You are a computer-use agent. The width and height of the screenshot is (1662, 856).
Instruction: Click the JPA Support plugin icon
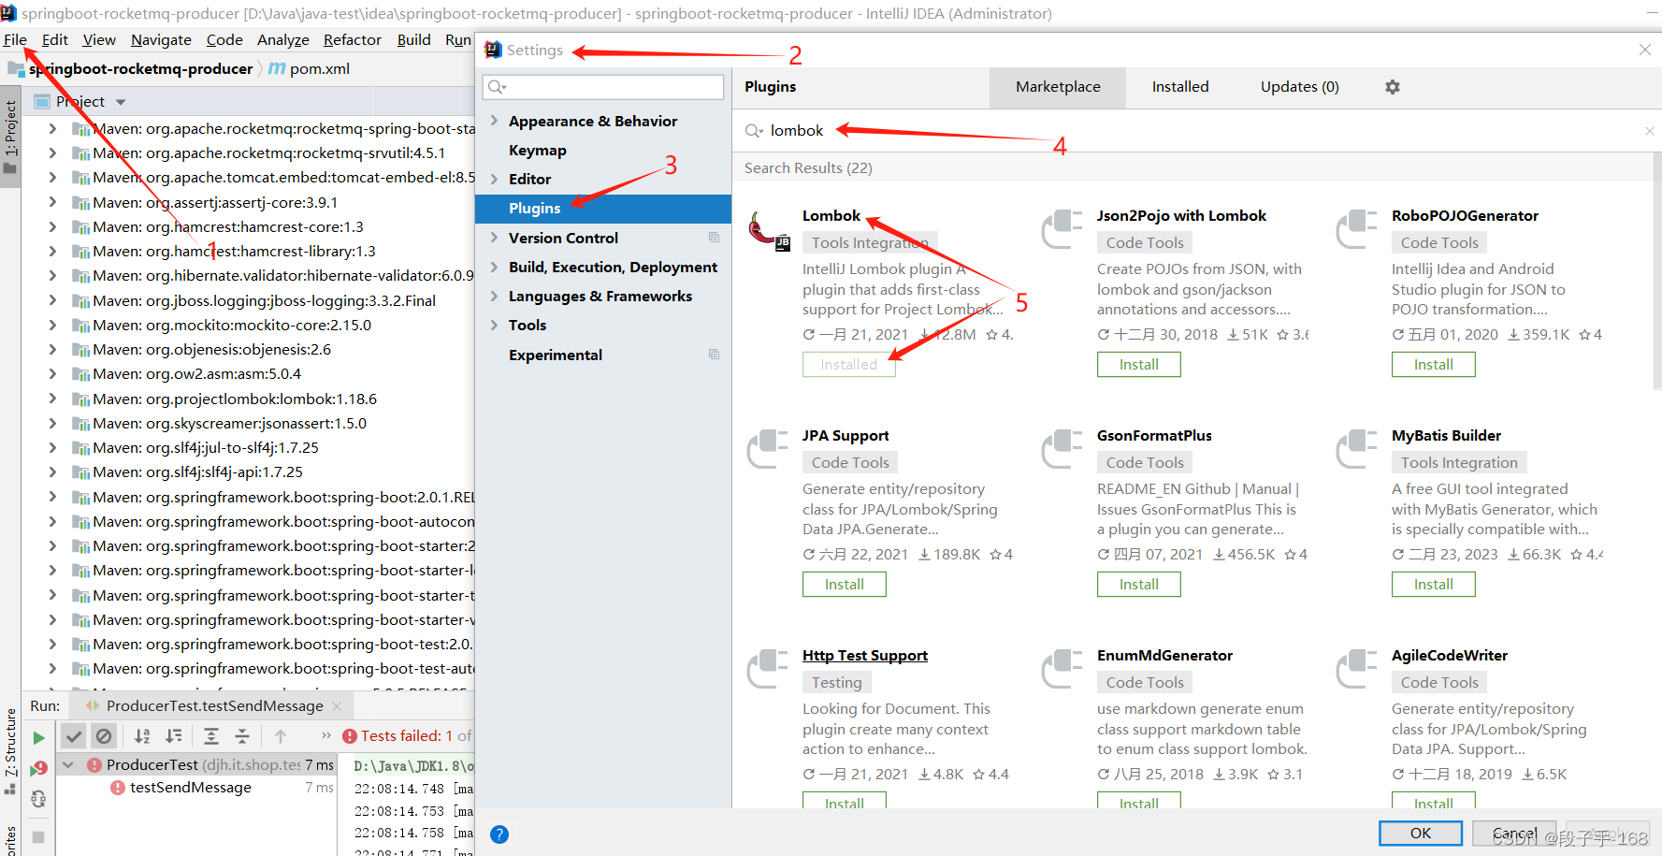coord(768,449)
